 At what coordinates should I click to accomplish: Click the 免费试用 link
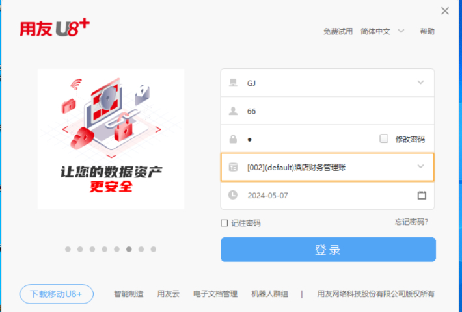338,31
